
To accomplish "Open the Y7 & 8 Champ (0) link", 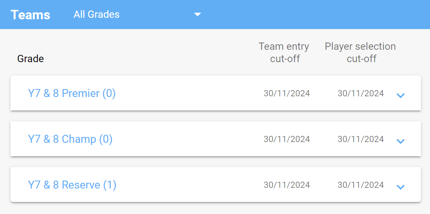I will [x=70, y=140].
